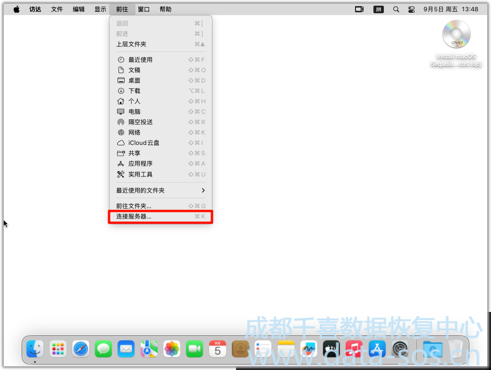This screenshot has width=491, height=370.
Task: Select the Install macOS Sequoia disc
Action: [x=456, y=35]
